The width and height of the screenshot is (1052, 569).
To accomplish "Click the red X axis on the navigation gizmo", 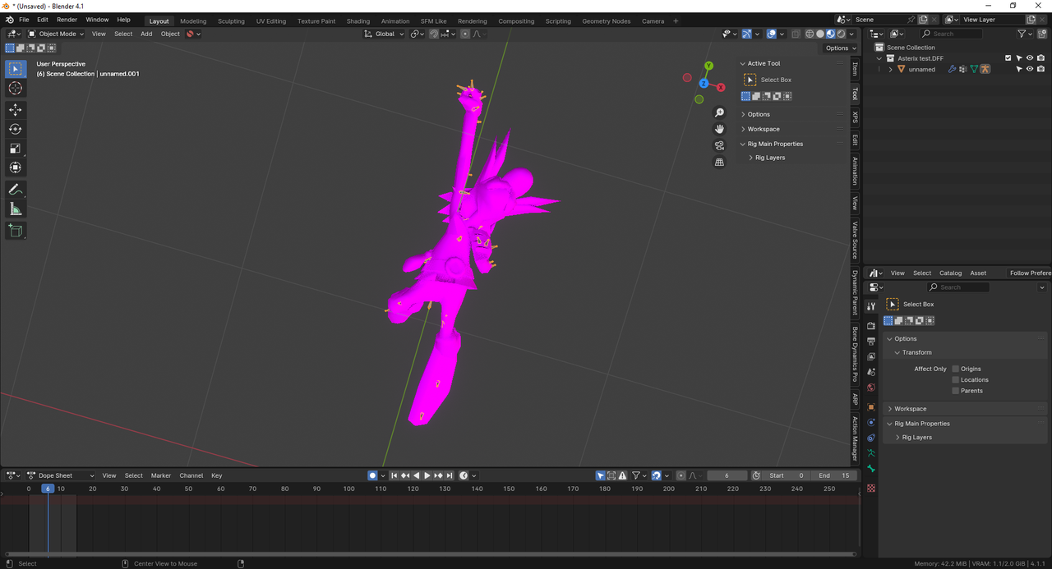I will pos(721,87).
